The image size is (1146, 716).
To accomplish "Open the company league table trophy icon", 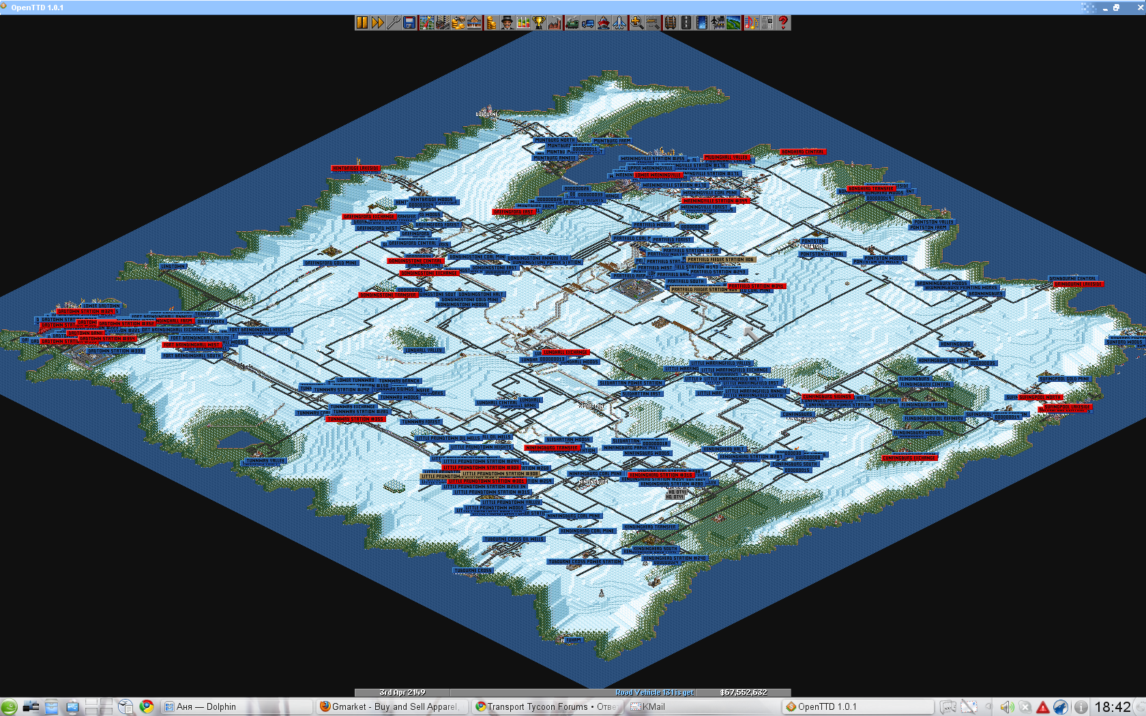I will [x=538, y=23].
